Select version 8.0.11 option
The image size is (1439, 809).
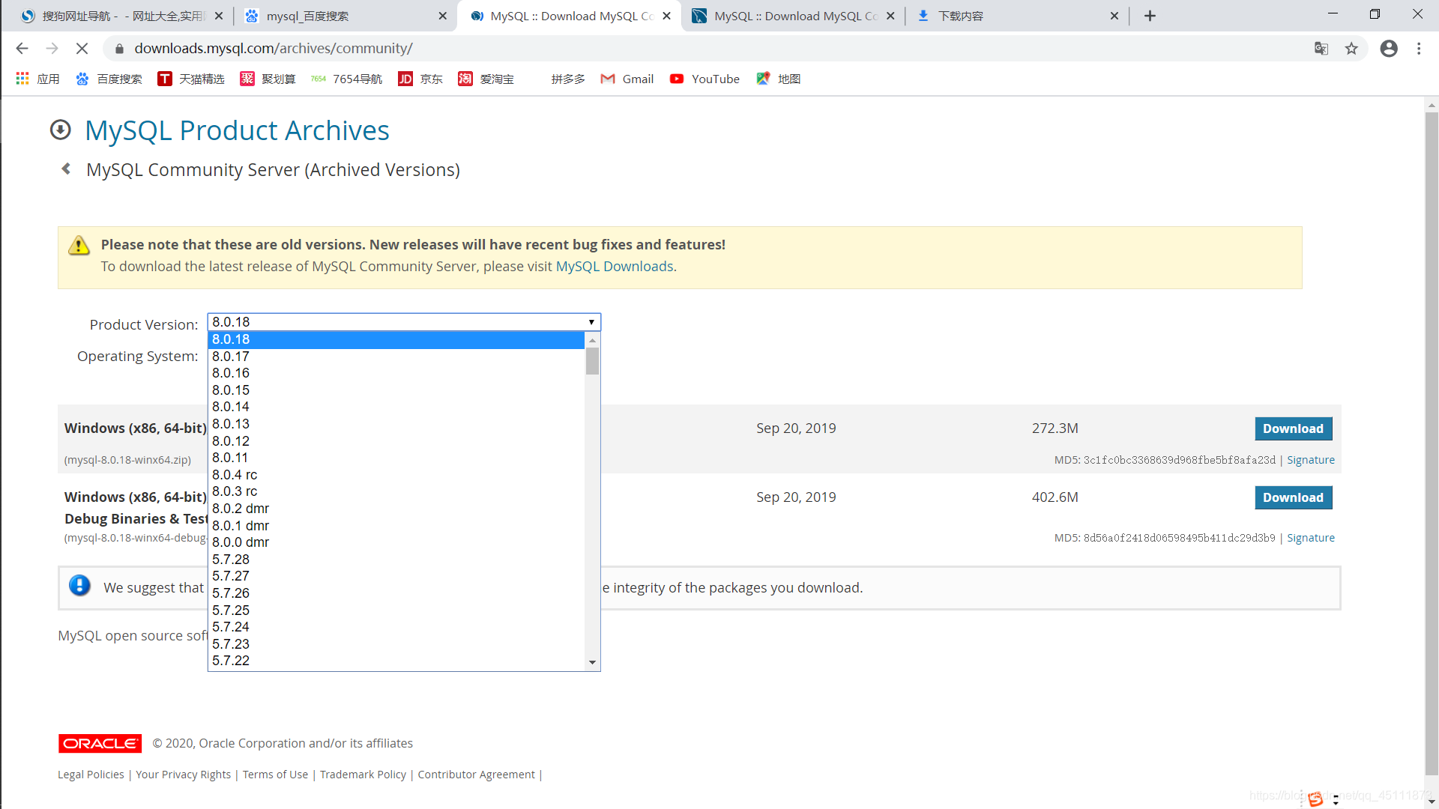click(396, 458)
